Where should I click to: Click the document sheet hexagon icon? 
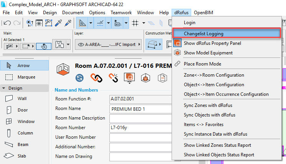163,78
